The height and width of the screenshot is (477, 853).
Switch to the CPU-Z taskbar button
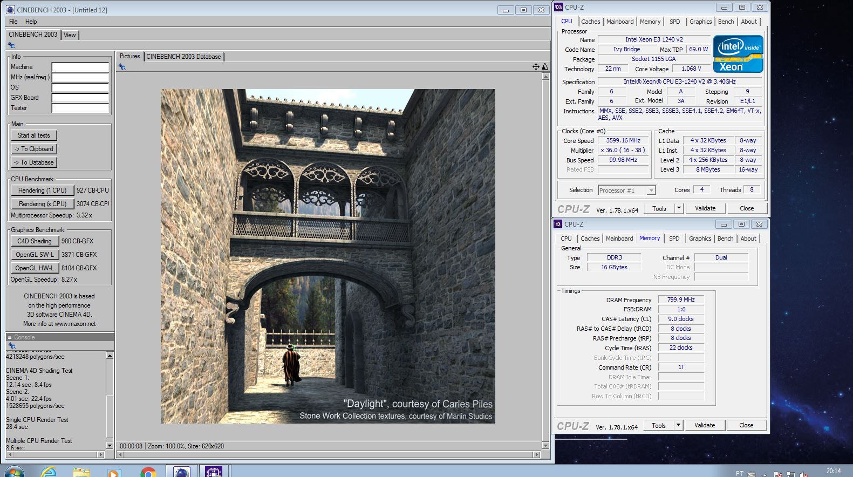click(214, 472)
